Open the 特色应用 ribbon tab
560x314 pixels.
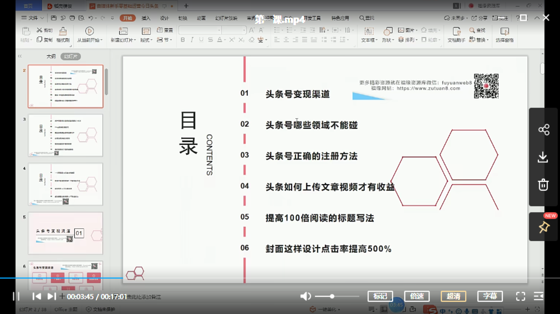pos(340,18)
